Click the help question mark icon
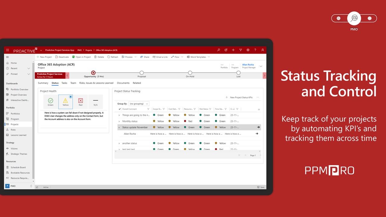 pyautogui.click(x=255, y=50)
